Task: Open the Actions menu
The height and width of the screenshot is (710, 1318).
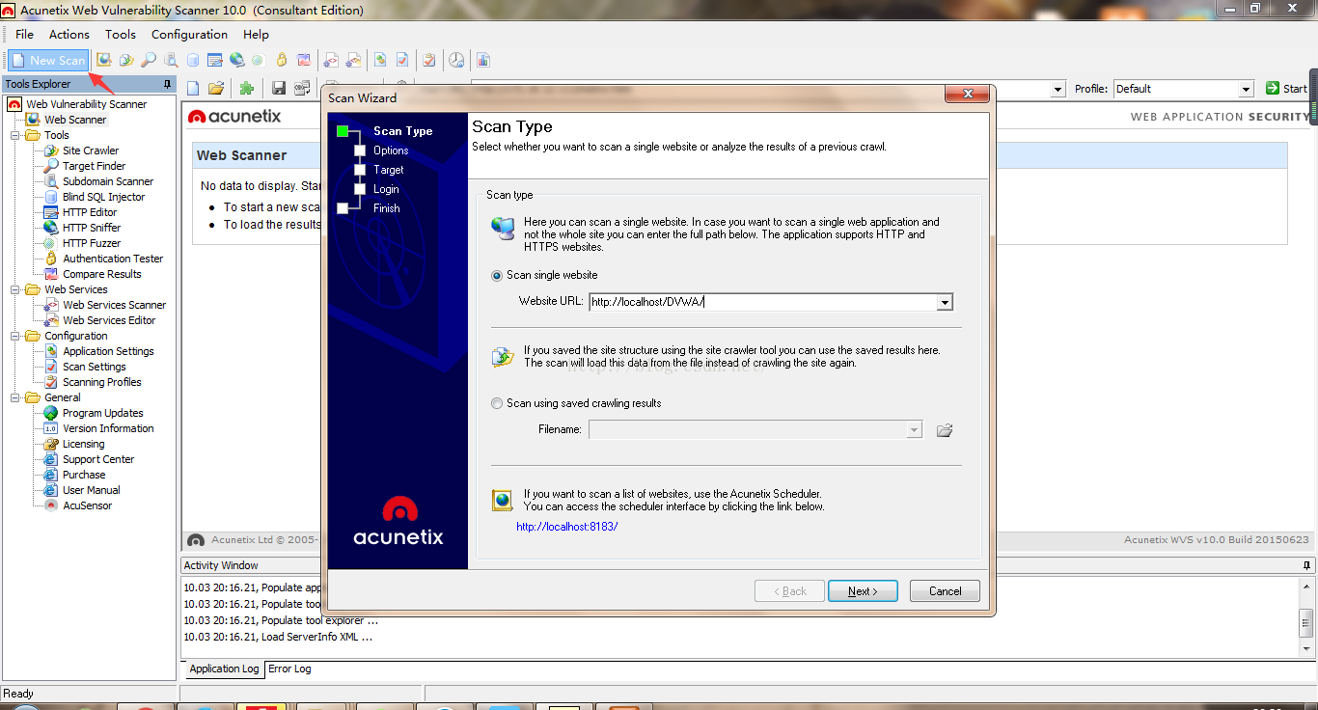Action: (x=69, y=35)
